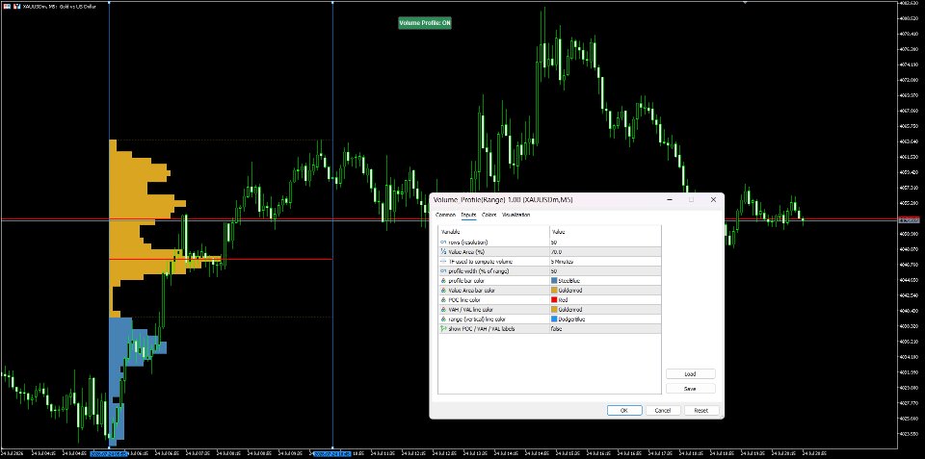Close the Volume Profile(Range) dialog
This screenshot has width=925, height=459.
click(x=713, y=200)
